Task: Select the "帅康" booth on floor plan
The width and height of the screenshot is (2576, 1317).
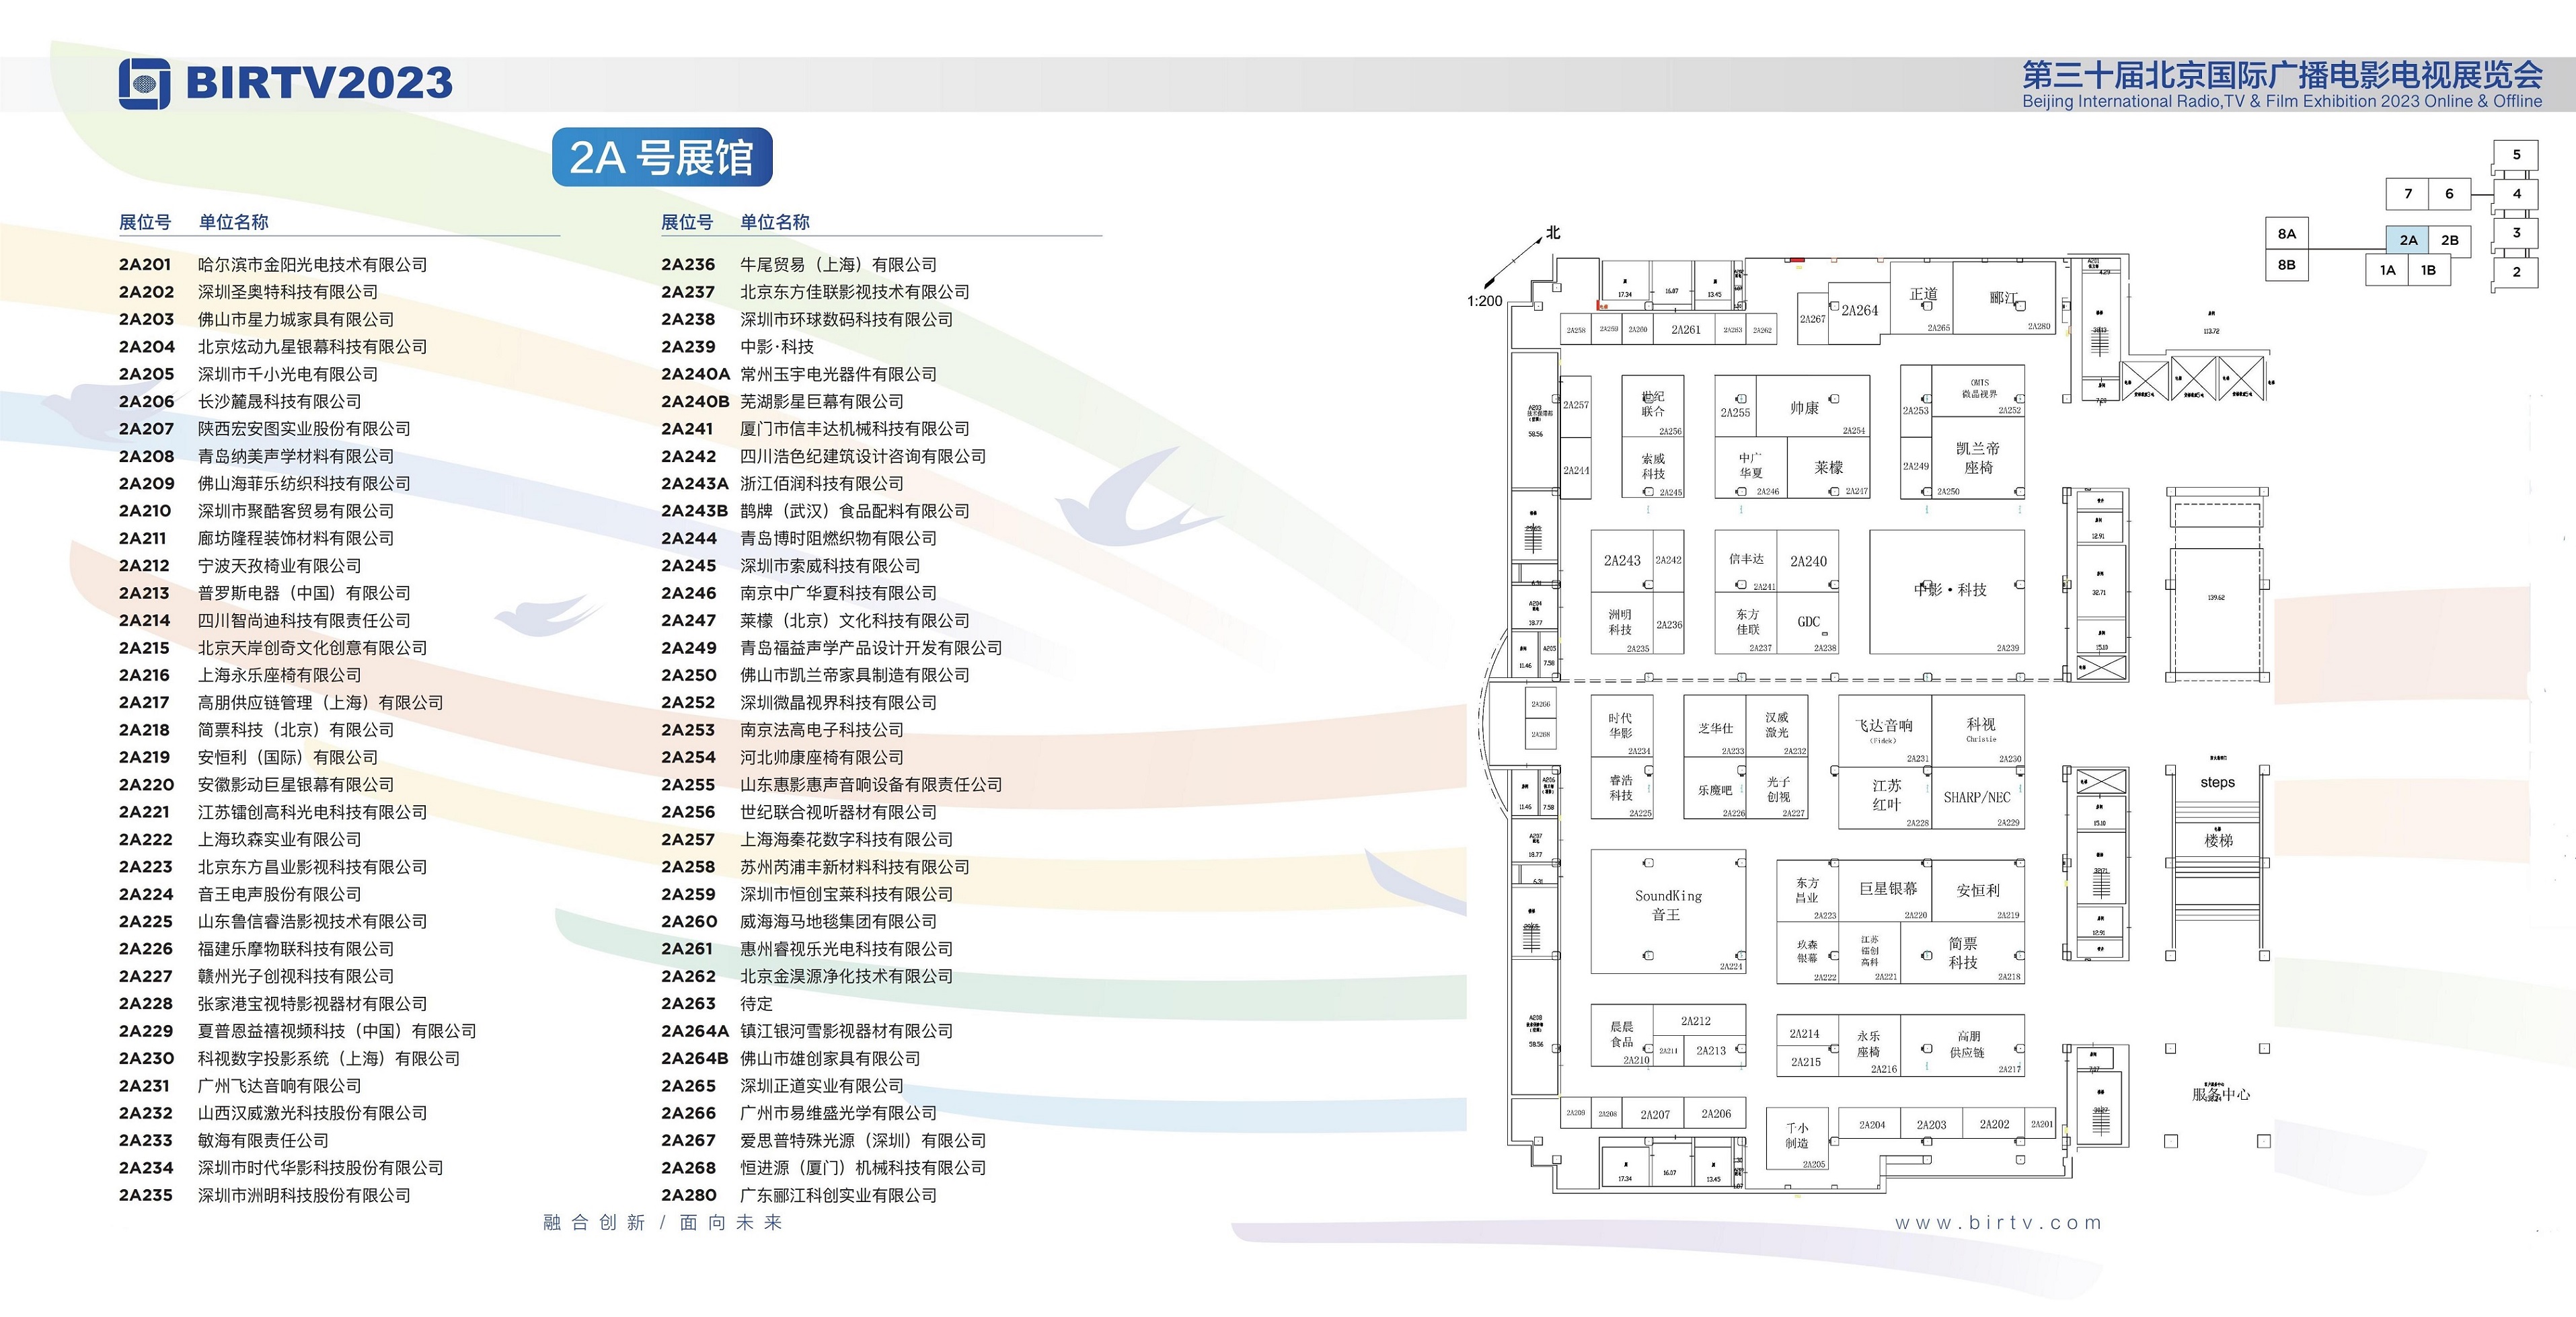Action: tap(1813, 407)
